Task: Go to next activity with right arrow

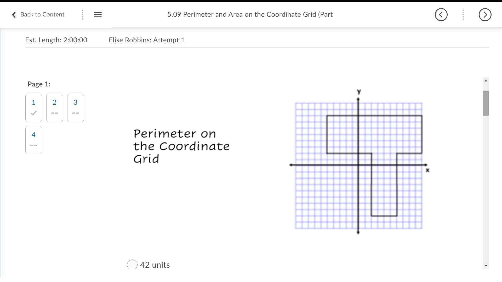Action: (485, 15)
